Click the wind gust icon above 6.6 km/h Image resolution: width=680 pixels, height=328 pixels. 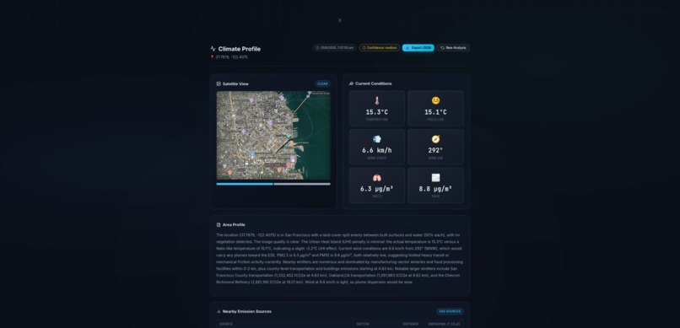[377, 139]
